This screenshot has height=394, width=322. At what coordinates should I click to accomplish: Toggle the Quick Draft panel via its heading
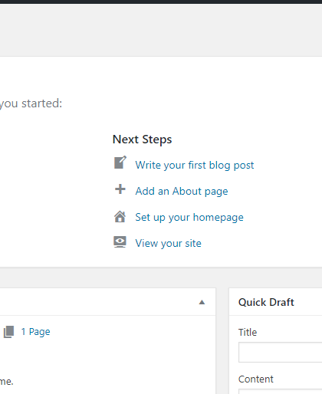pos(266,302)
